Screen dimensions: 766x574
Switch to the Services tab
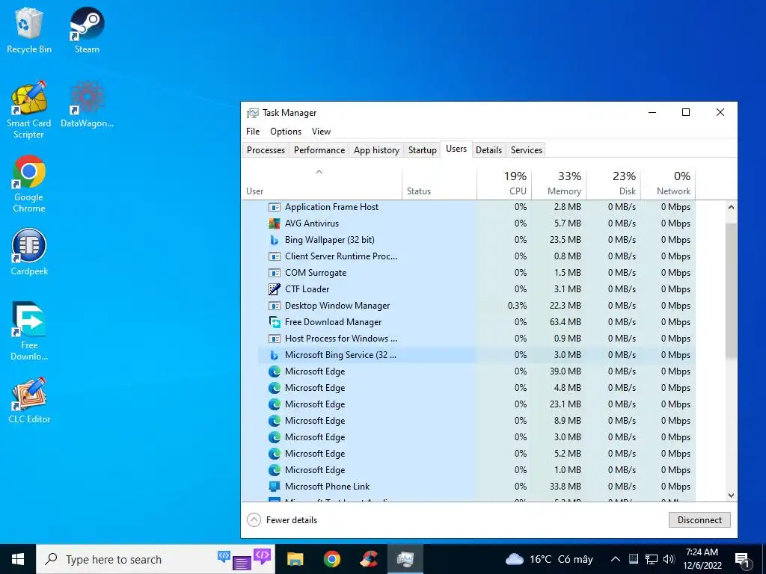(526, 150)
